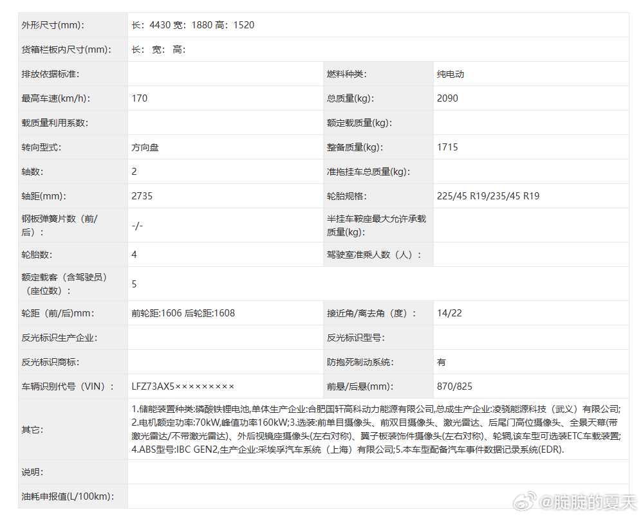Screen dimensions: 643x517
Task: Click the curb weight value 1715
Action: [x=447, y=147]
